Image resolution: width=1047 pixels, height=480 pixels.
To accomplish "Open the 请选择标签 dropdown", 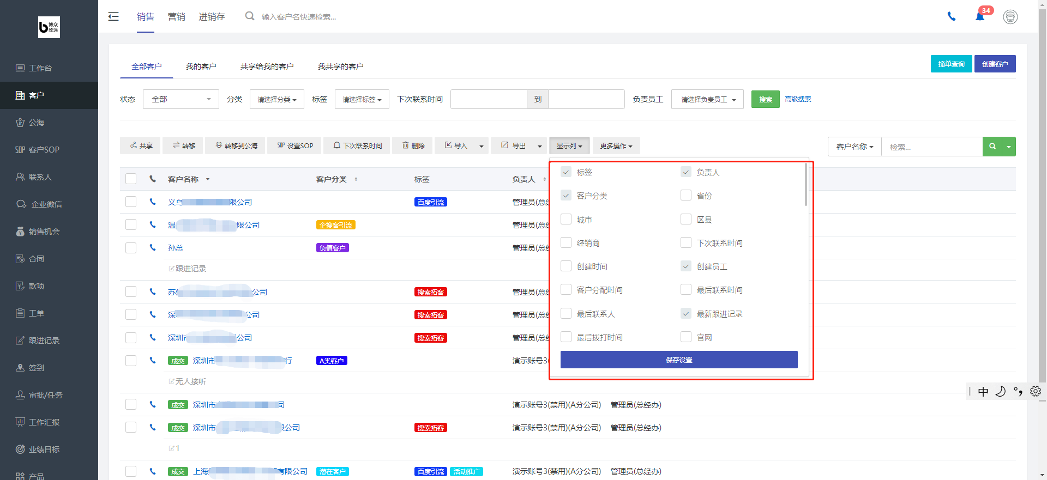I will point(362,99).
